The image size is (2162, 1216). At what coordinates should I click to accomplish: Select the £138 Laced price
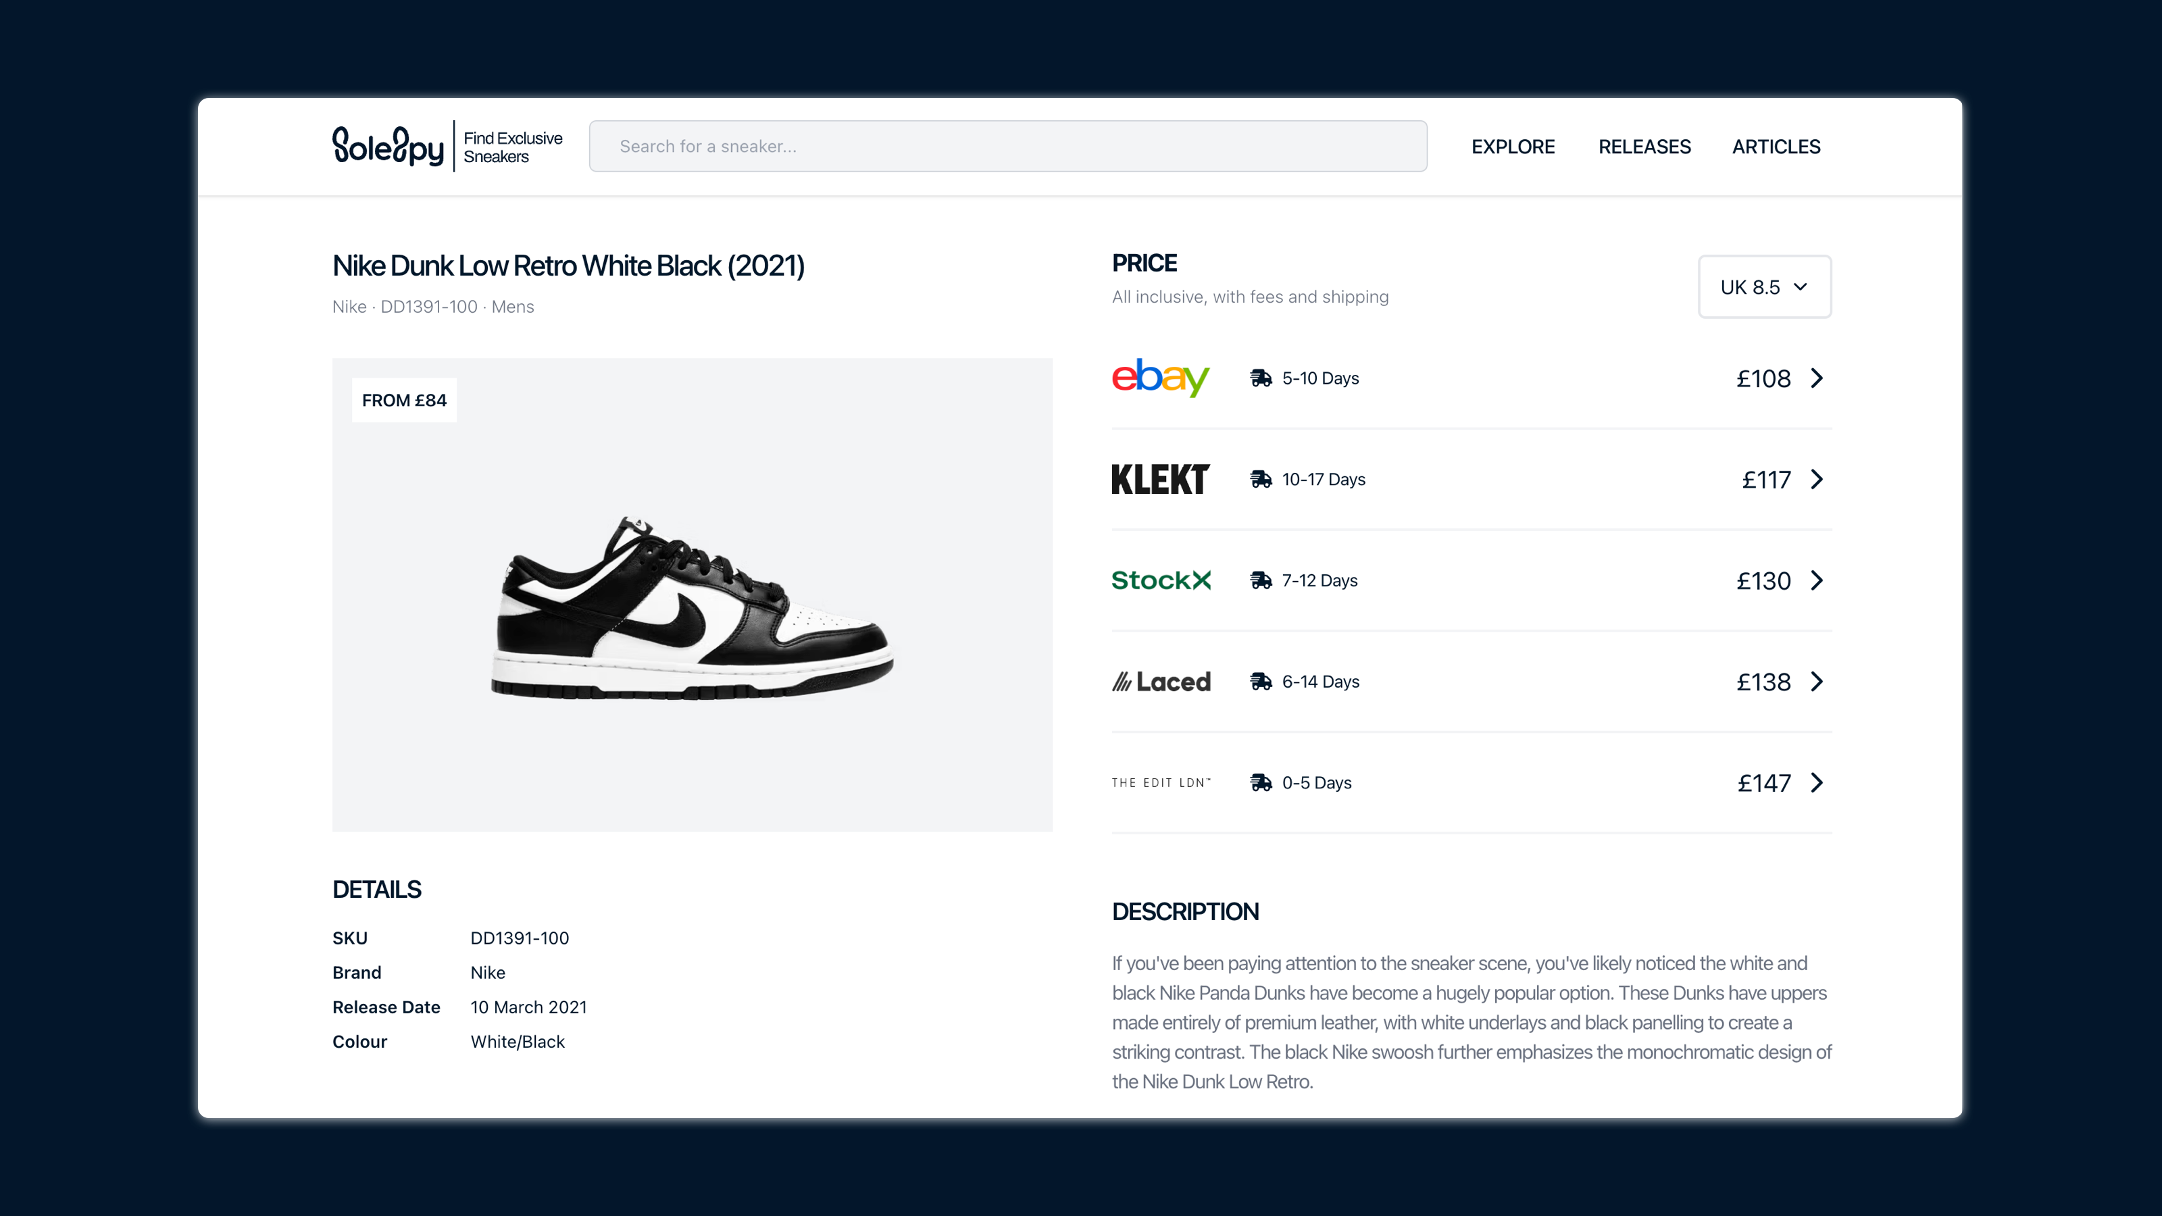click(x=1763, y=682)
